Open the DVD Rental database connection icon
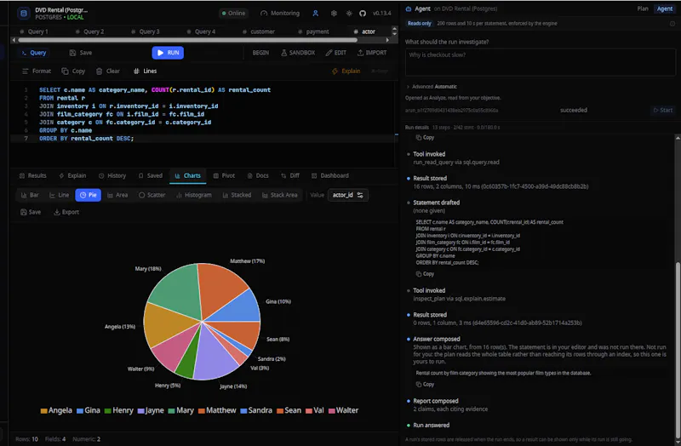 point(24,14)
